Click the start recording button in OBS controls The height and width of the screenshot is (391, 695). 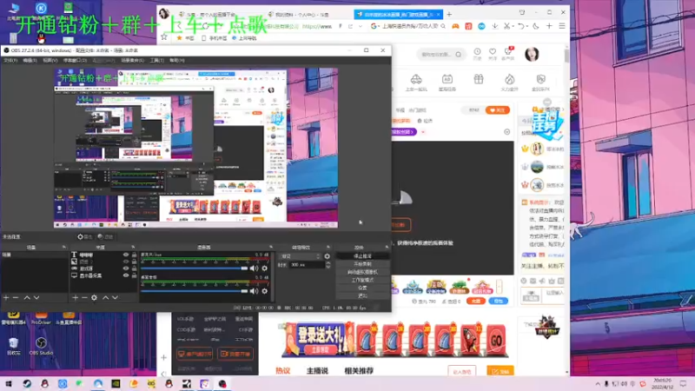tap(362, 264)
